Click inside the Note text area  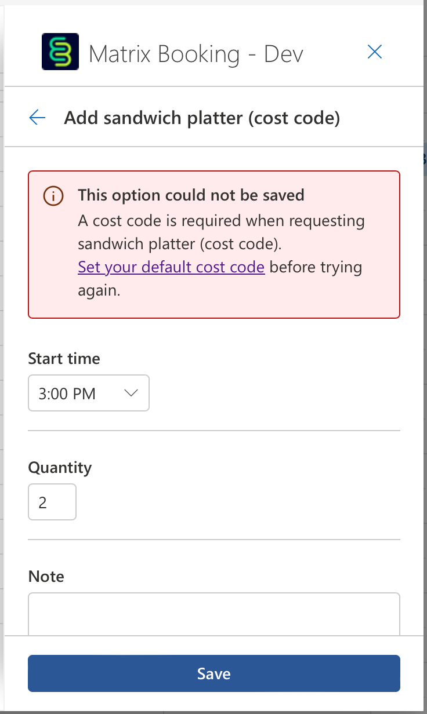point(214,613)
